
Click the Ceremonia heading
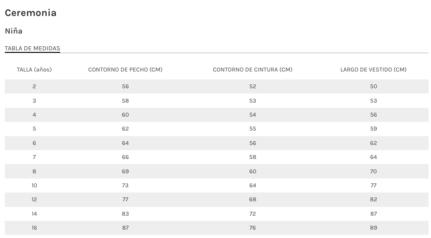[30, 13]
